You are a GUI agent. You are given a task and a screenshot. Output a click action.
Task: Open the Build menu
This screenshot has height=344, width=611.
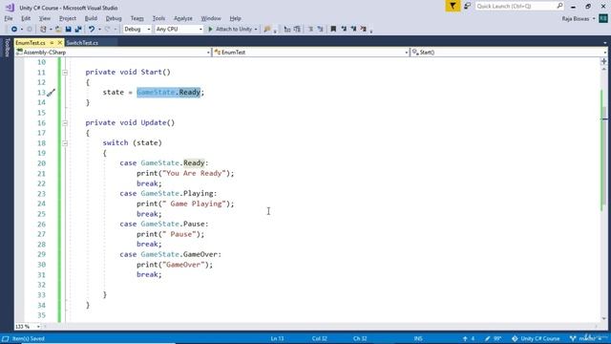[91, 18]
